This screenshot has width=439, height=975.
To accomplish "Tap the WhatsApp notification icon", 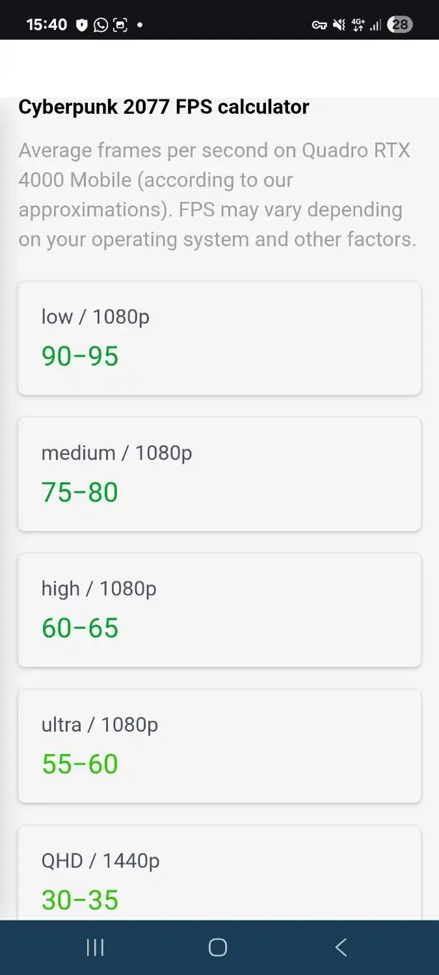I will [101, 25].
